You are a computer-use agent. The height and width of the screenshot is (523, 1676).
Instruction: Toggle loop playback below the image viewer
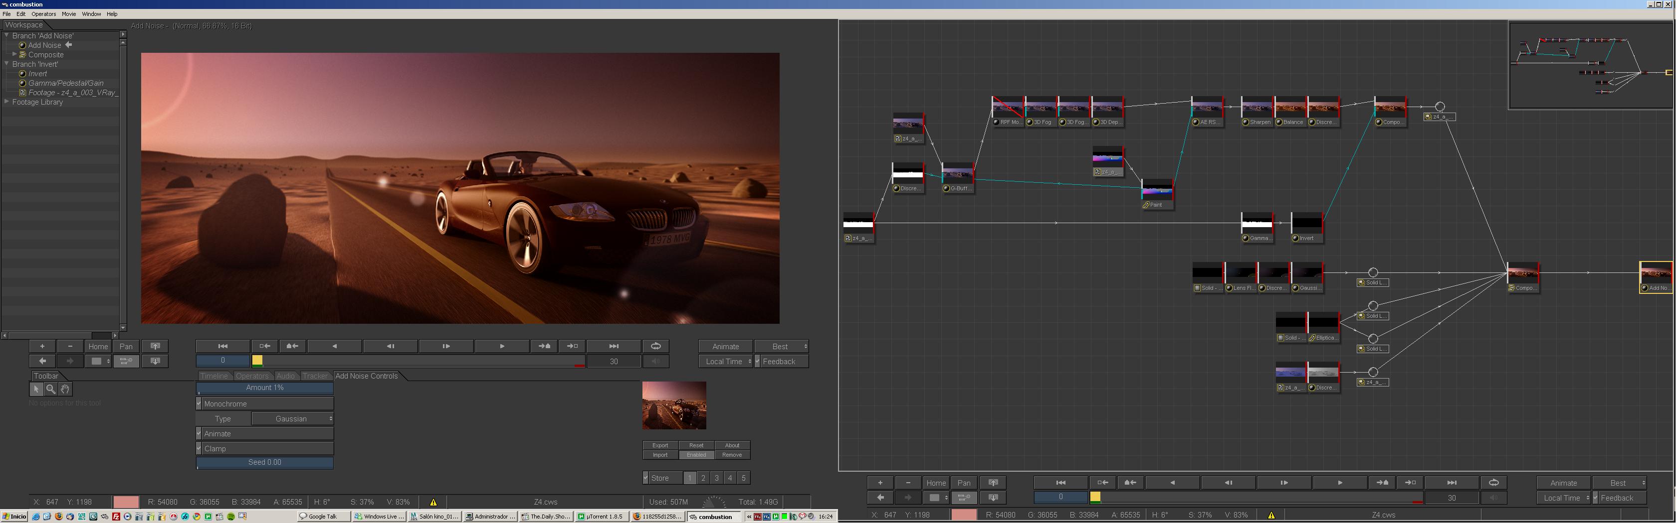coord(656,346)
